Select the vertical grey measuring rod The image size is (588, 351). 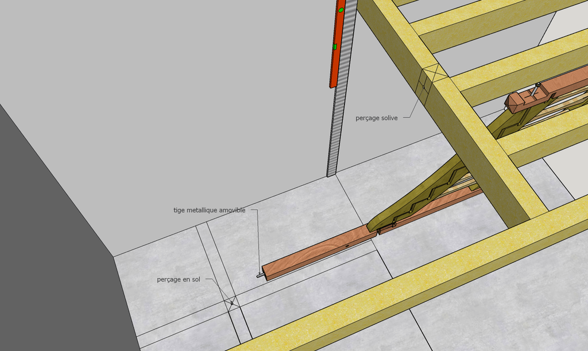pyautogui.click(x=342, y=89)
